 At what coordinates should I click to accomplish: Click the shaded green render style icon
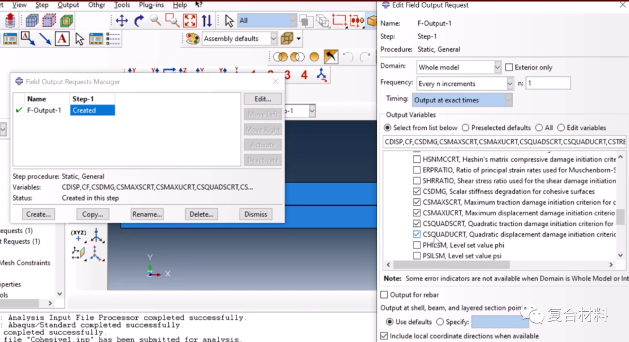[x=66, y=20]
